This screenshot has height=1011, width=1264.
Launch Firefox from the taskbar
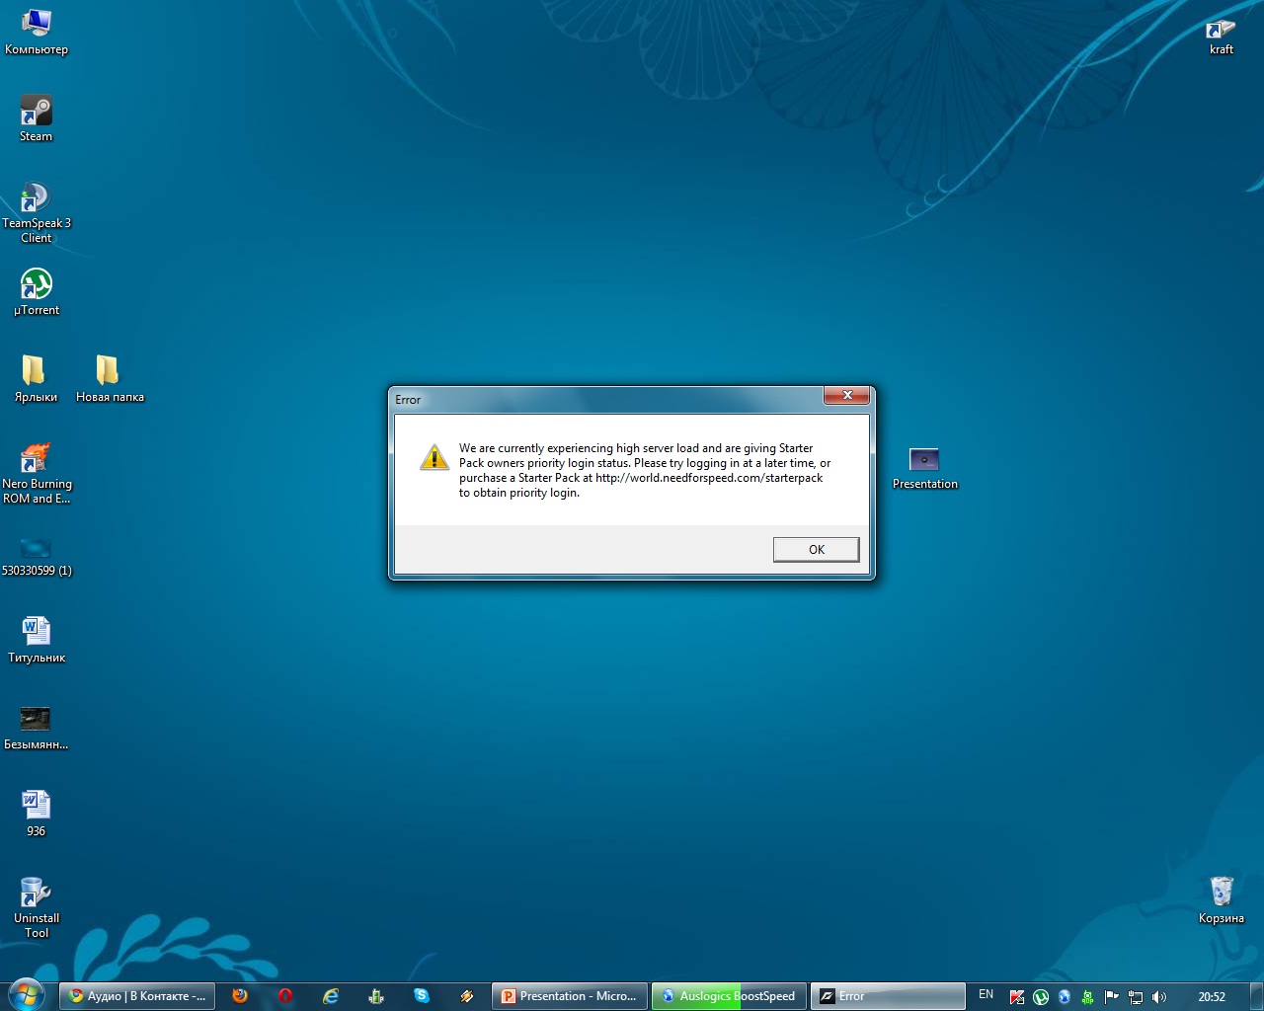(240, 996)
